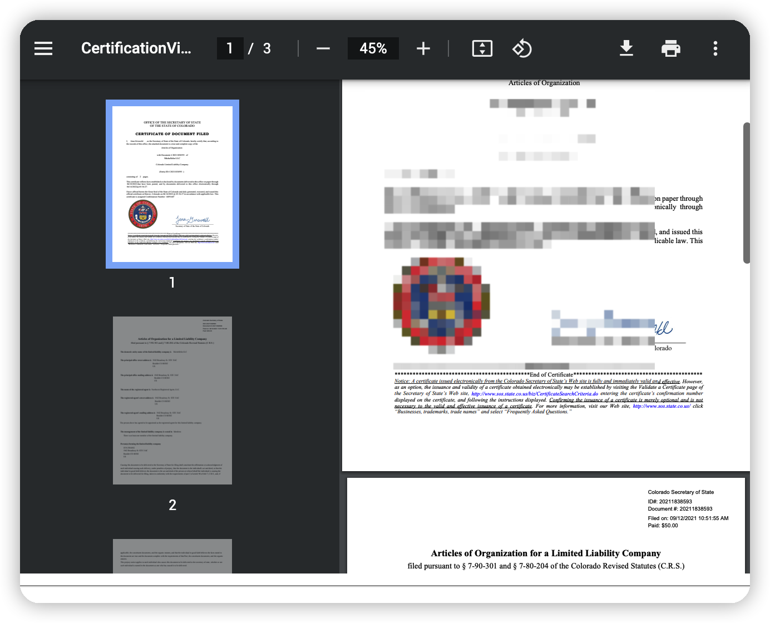This screenshot has width=770, height=623.
Task: Rotate the document counterclockwise
Action: (x=521, y=48)
